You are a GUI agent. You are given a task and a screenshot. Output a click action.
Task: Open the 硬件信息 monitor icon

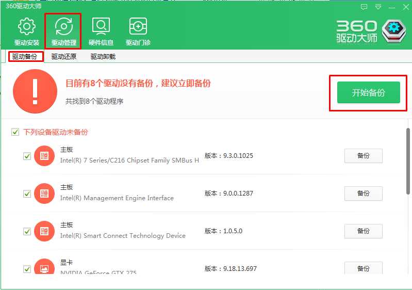tap(101, 26)
